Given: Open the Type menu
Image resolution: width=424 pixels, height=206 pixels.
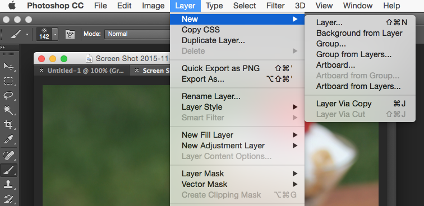Looking at the screenshot, I should click(x=214, y=6).
